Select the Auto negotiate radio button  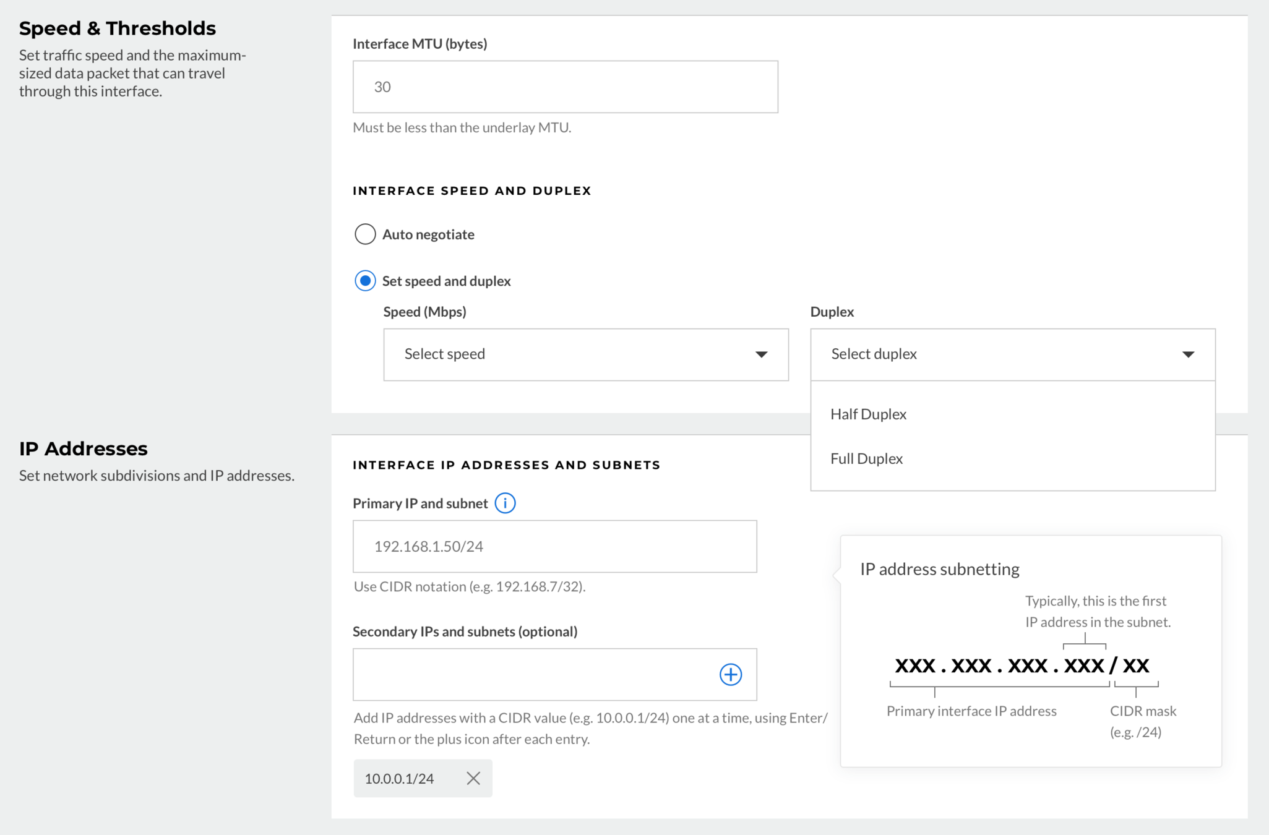[365, 234]
